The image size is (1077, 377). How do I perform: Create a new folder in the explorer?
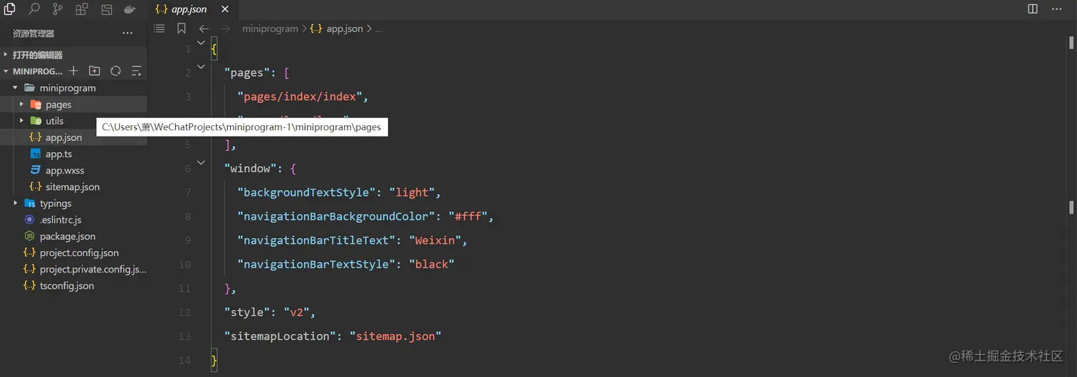point(94,71)
